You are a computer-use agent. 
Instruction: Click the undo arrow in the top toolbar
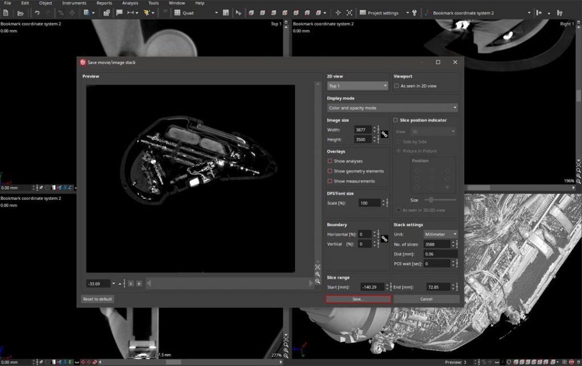coord(37,13)
